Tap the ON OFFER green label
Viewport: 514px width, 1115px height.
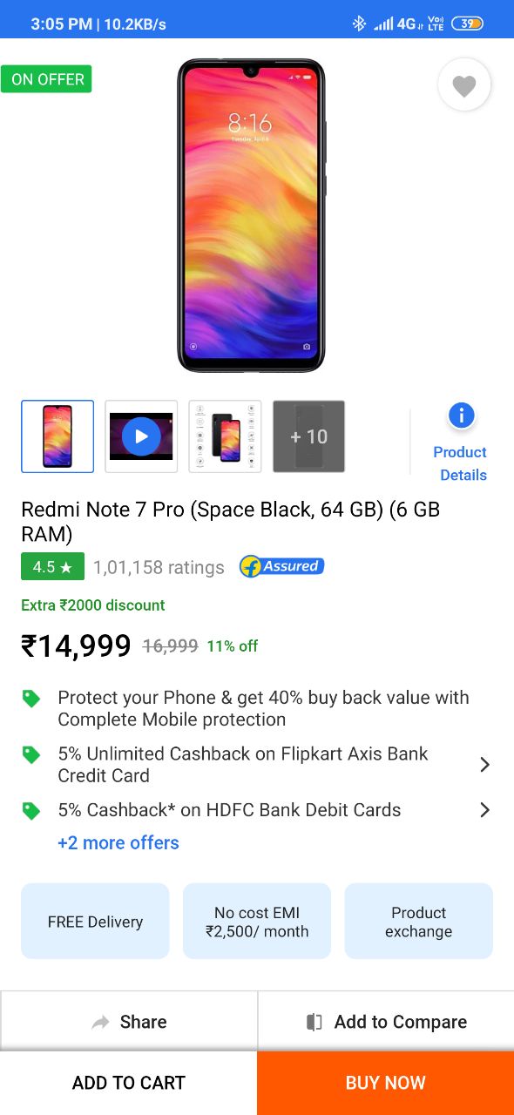click(46, 79)
